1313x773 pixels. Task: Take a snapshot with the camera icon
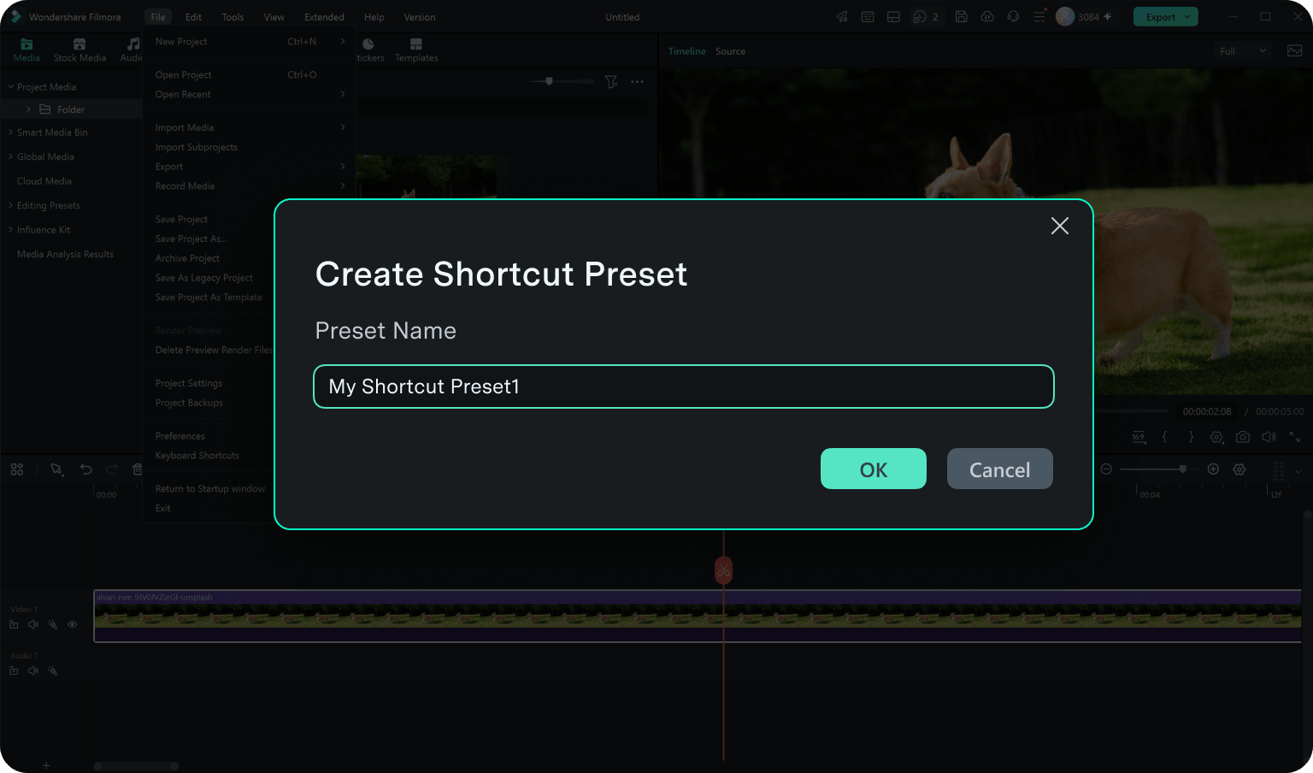[x=1243, y=437]
